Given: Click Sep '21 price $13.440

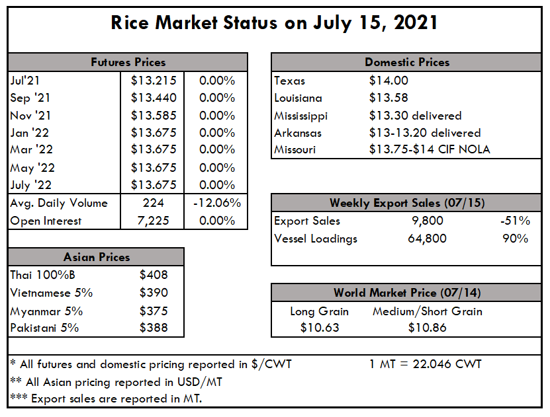Looking at the screenshot, I should click(154, 98).
